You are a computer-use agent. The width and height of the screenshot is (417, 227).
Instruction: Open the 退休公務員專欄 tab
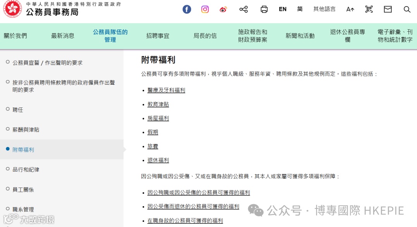pos(347,36)
